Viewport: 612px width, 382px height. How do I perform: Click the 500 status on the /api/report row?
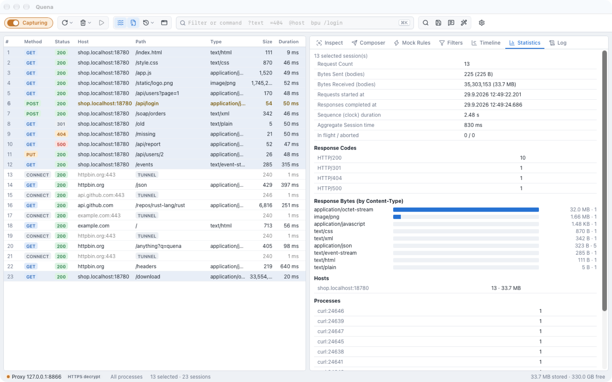click(x=61, y=144)
